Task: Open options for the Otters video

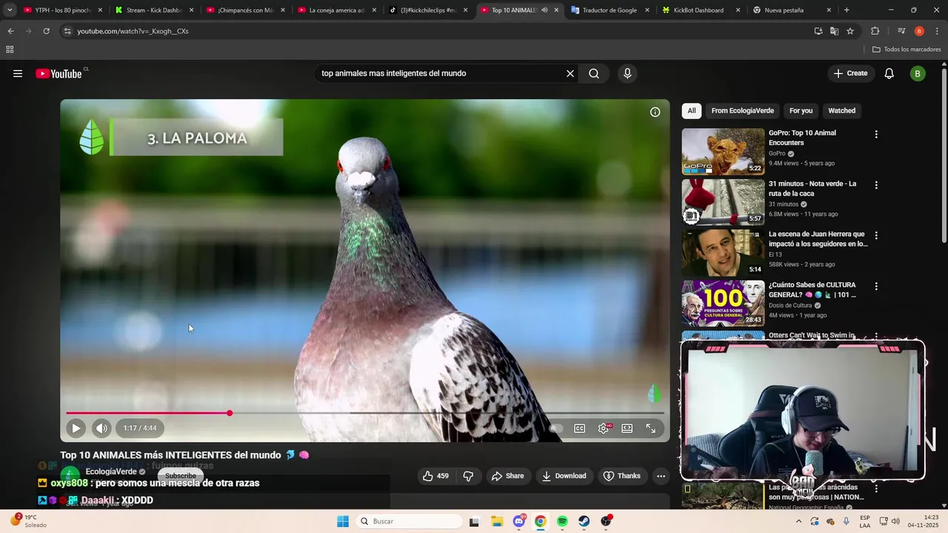Action: point(876,336)
